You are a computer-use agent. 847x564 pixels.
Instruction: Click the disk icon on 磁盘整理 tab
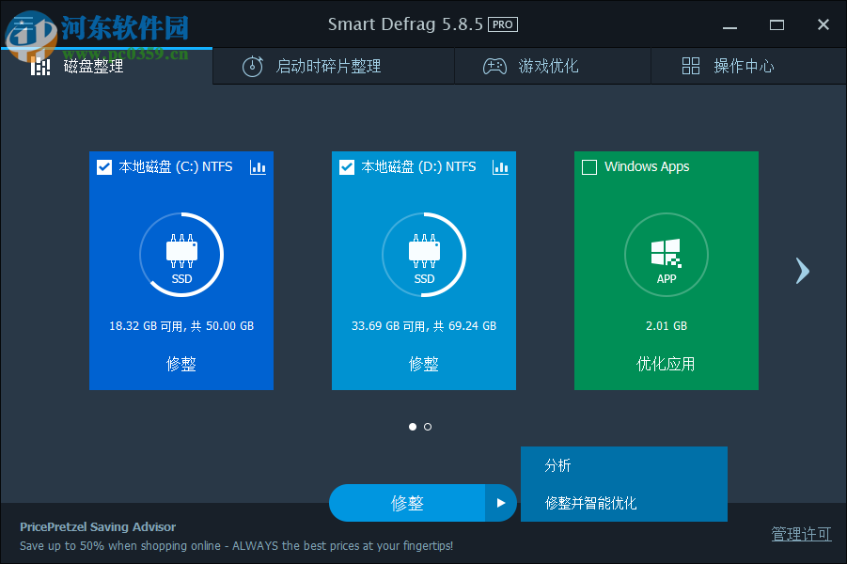point(39,66)
